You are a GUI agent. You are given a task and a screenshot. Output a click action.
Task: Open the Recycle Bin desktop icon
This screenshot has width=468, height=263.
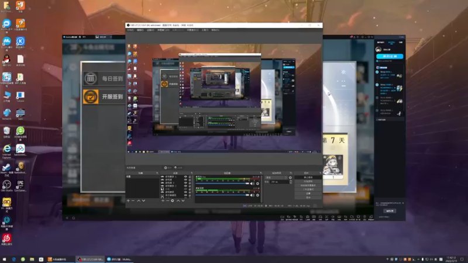(x=6, y=132)
